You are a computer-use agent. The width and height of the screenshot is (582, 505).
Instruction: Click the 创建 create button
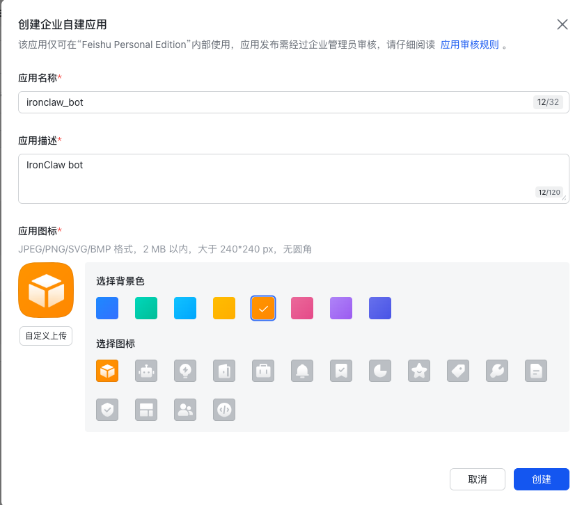point(541,479)
